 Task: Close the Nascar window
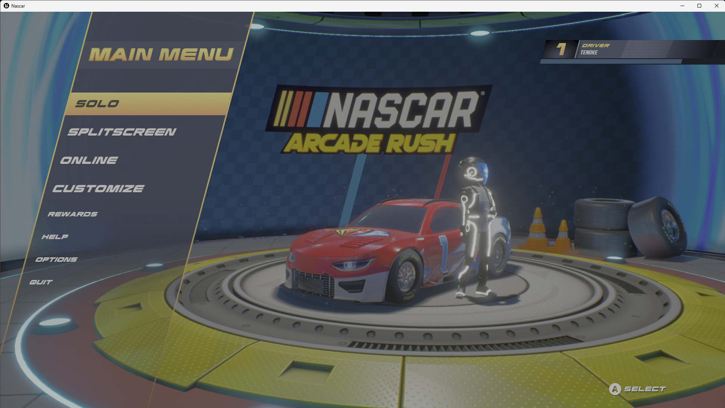tap(716, 6)
